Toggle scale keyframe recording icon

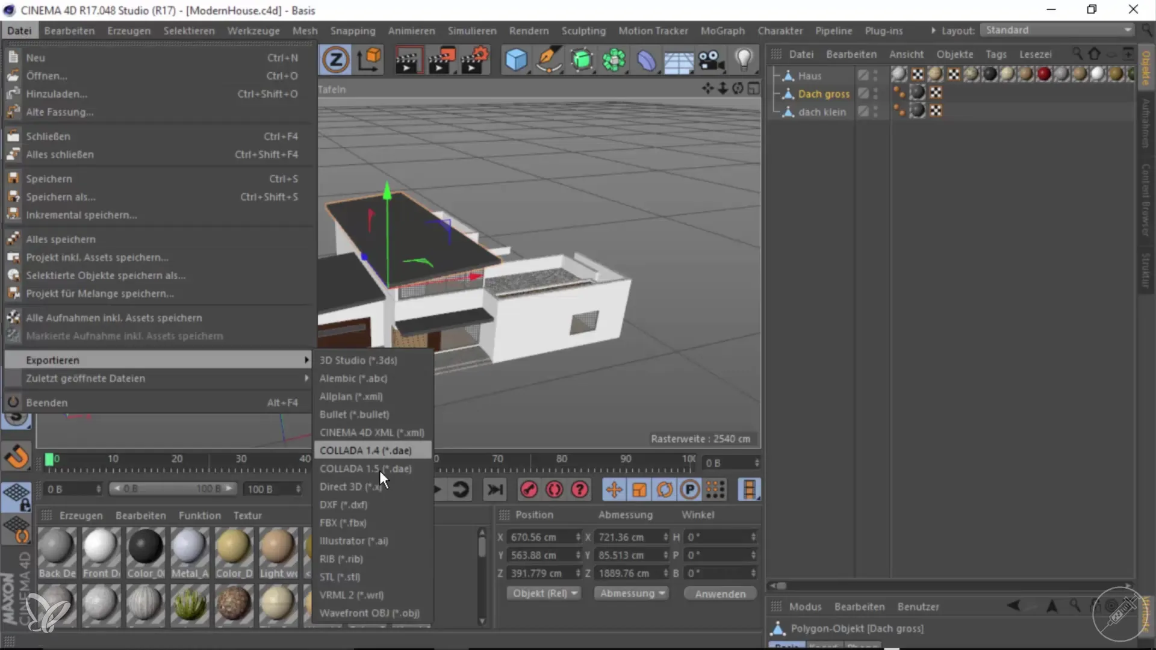click(x=639, y=489)
